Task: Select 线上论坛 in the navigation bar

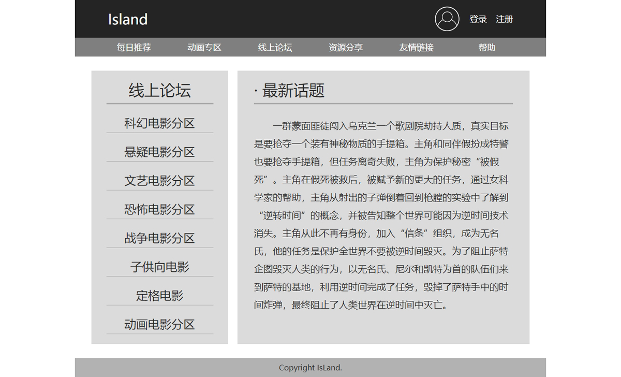Action: (x=275, y=47)
